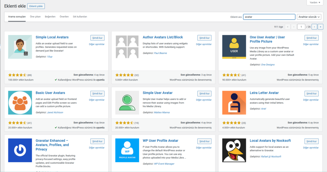Image resolution: width=327 pixels, height=172 pixels.
Task: Click the Author Avatars List/Block plugin icon
Action: [127, 47]
